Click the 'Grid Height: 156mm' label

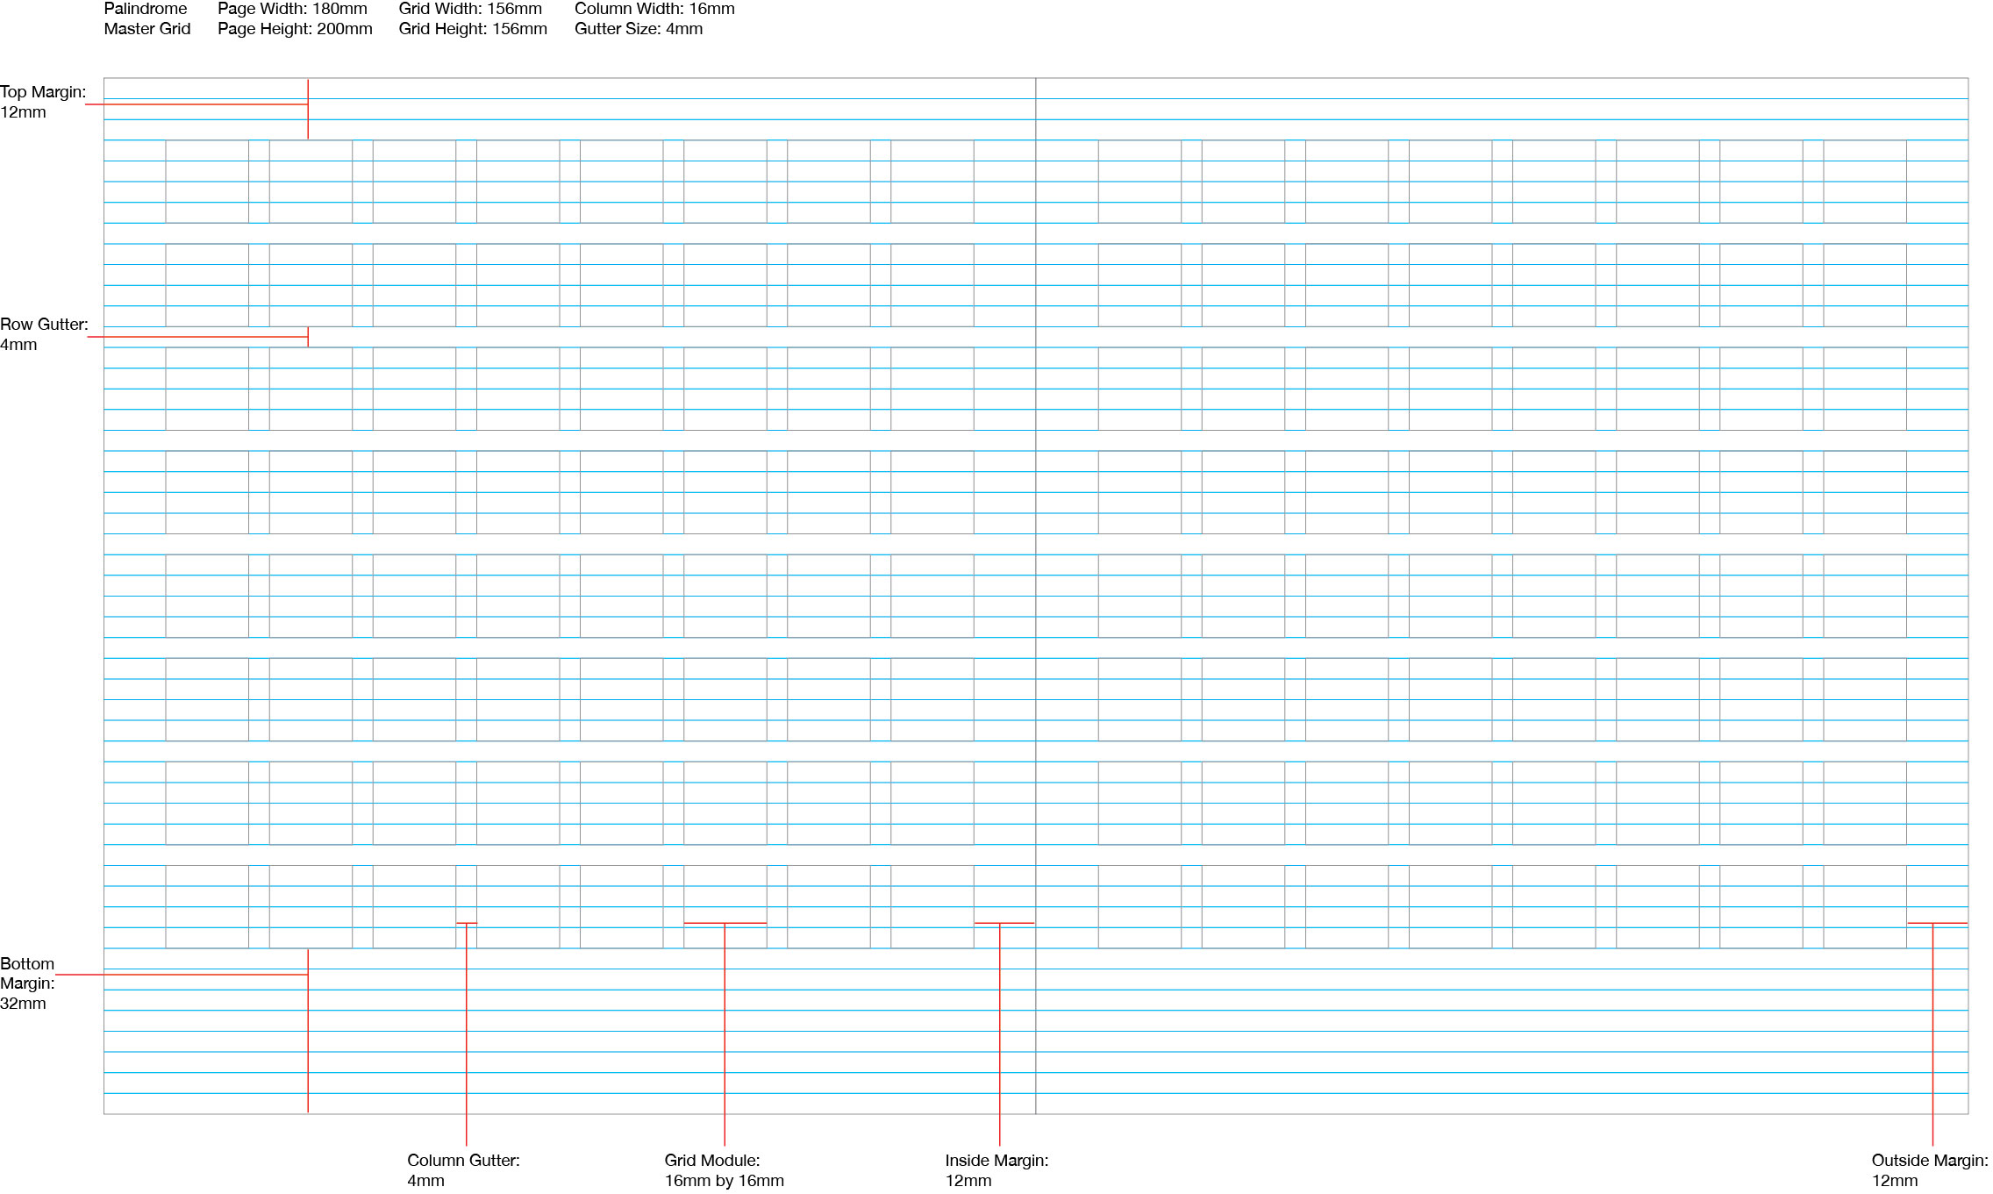pos(473,29)
